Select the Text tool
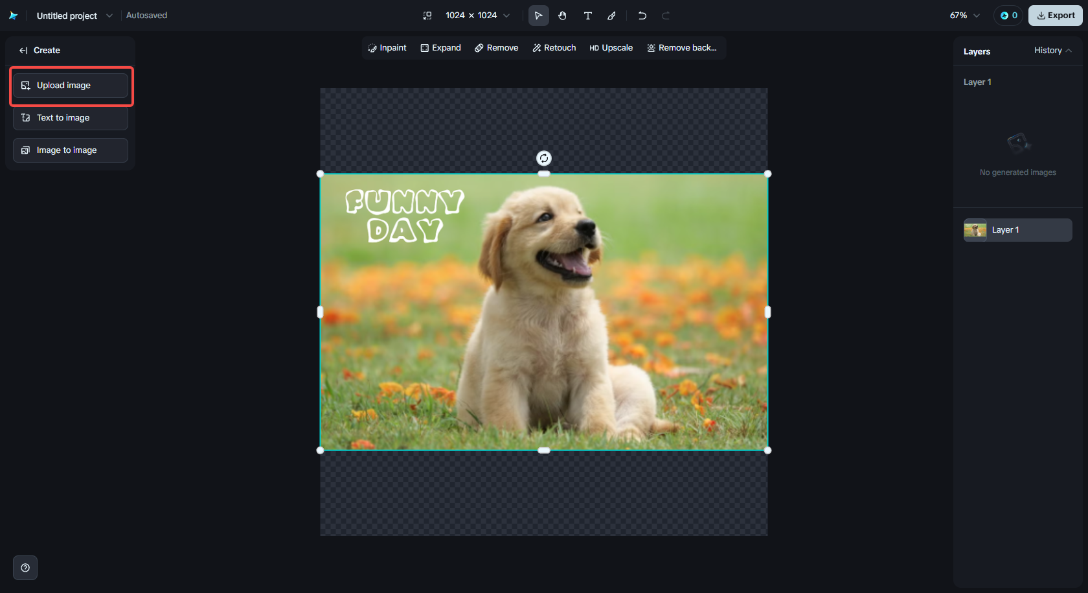 pyautogui.click(x=588, y=16)
